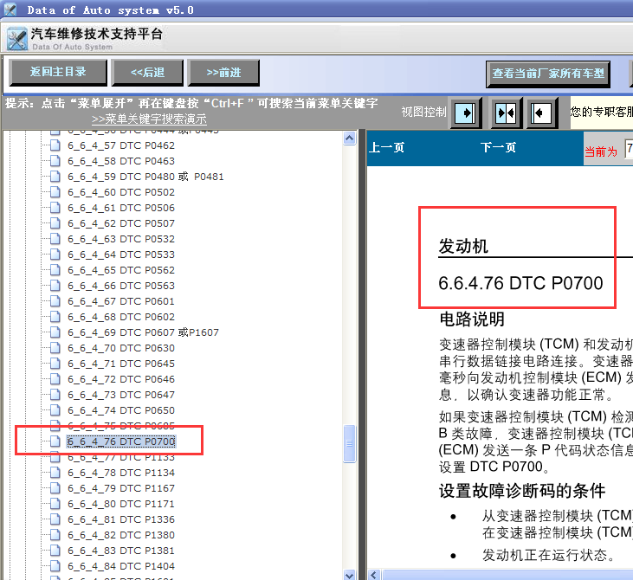
Task: Select tree item 6_6_4_59 DTC P0480 或 P0481
Action: tap(145, 177)
